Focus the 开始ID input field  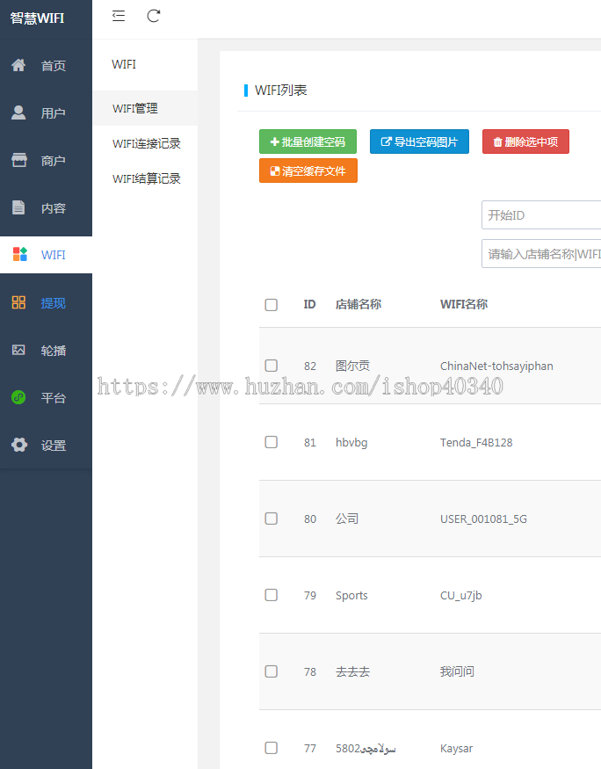[x=541, y=214]
